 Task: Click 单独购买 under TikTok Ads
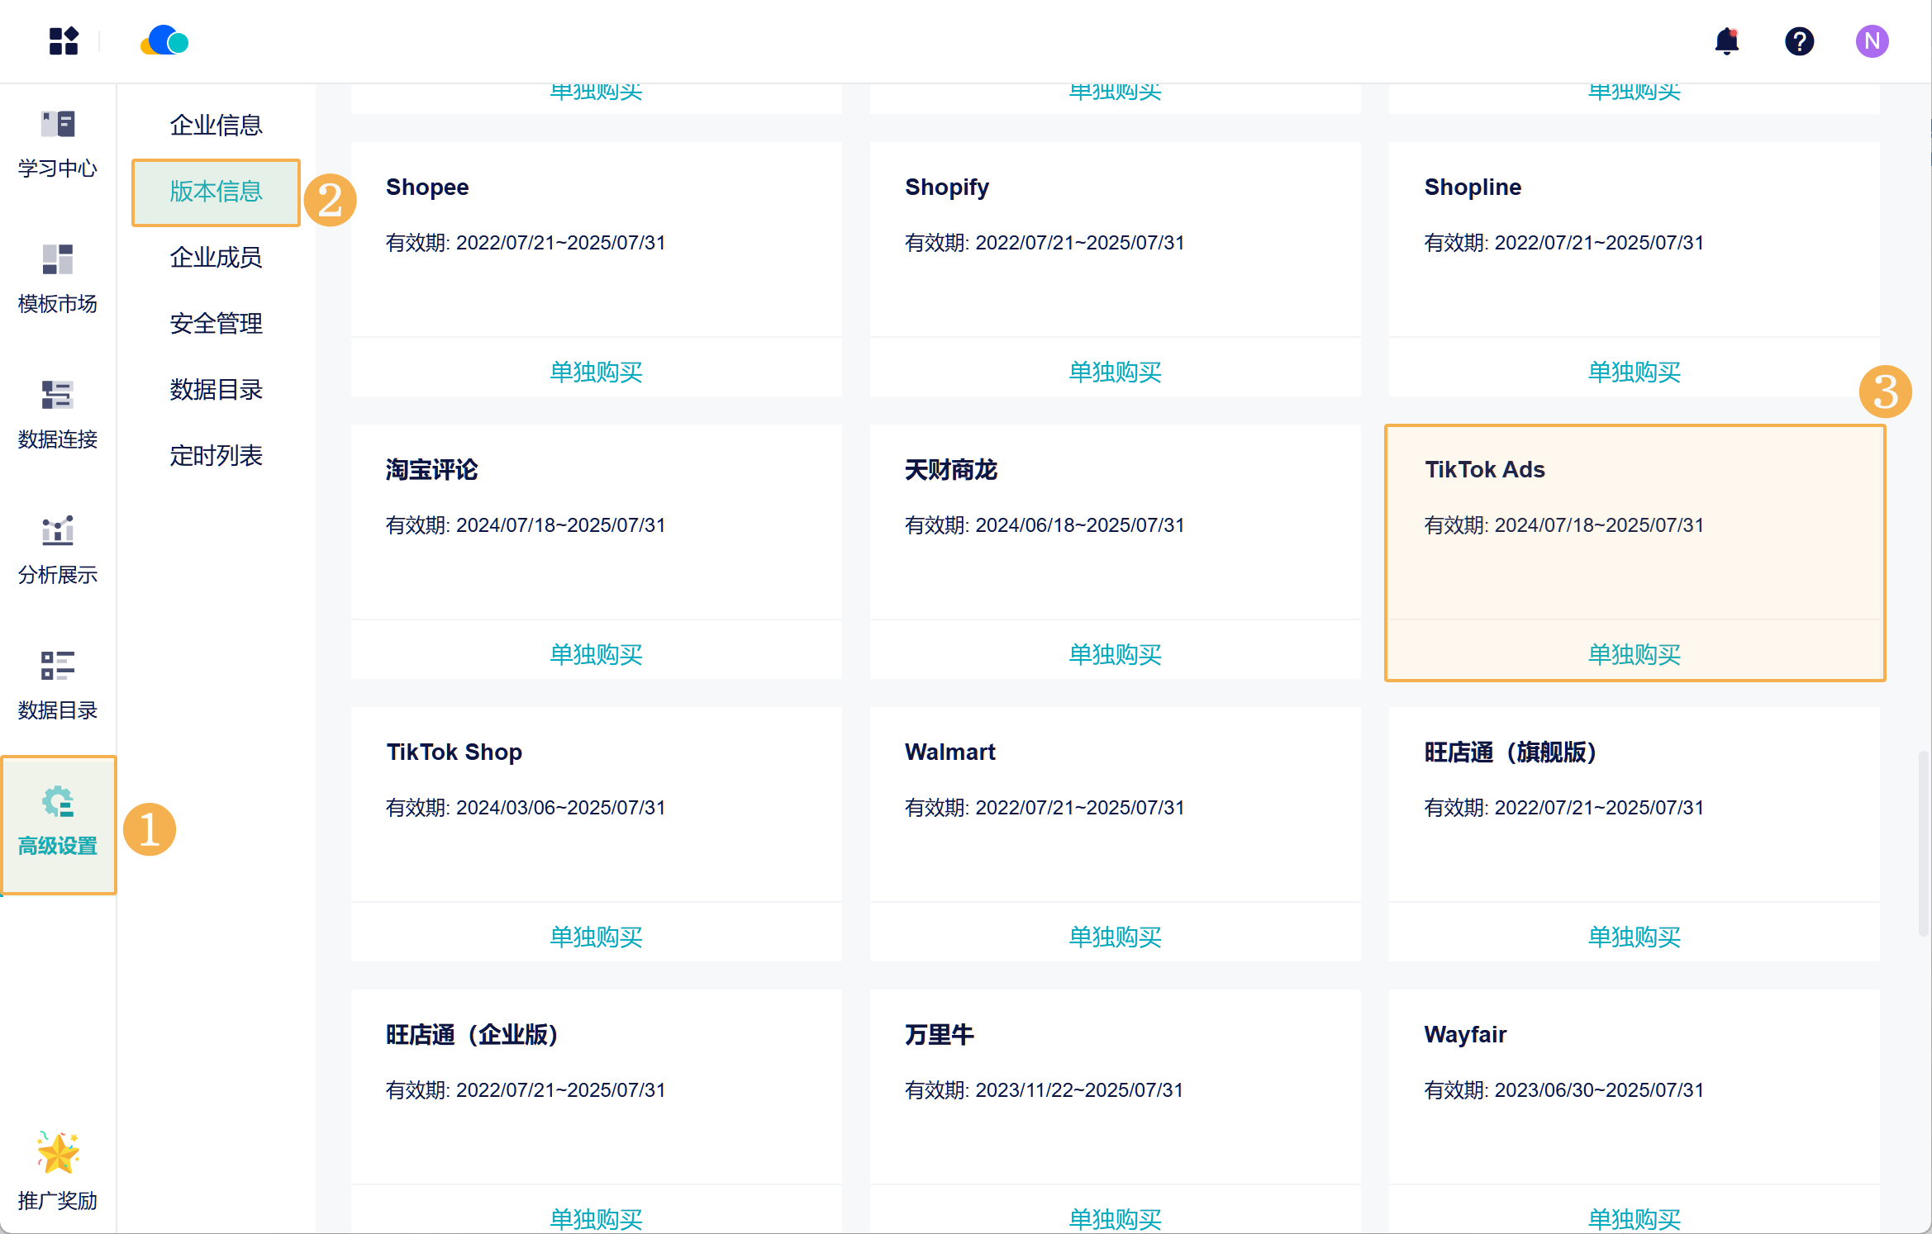pos(1634,654)
